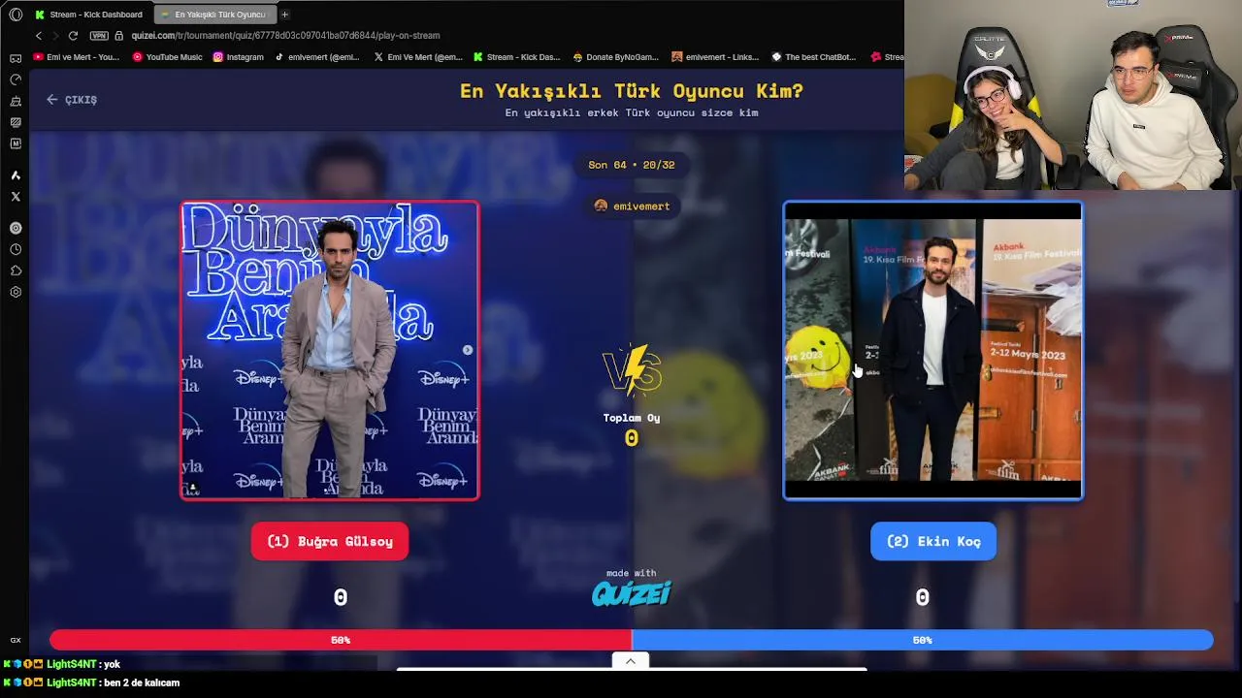Click the quiz title En Yakışıklı Türk Oyuncu Kim?
1242x698 pixels.
632,91
